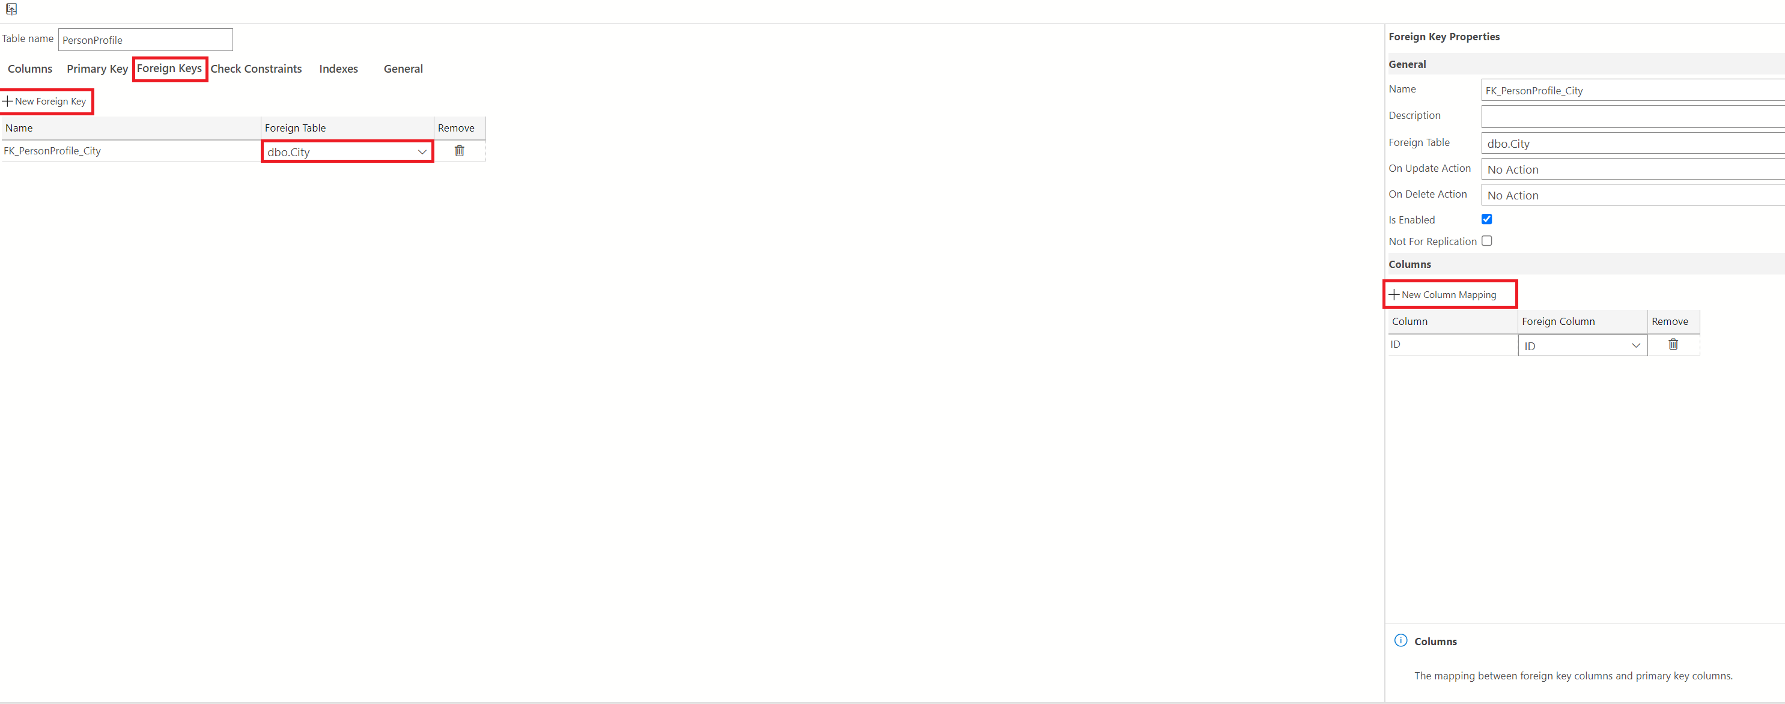Click the delete icon for FK_PersonProfile_City
Viewport: 1785px width, 704px height.
coord(461,151)
